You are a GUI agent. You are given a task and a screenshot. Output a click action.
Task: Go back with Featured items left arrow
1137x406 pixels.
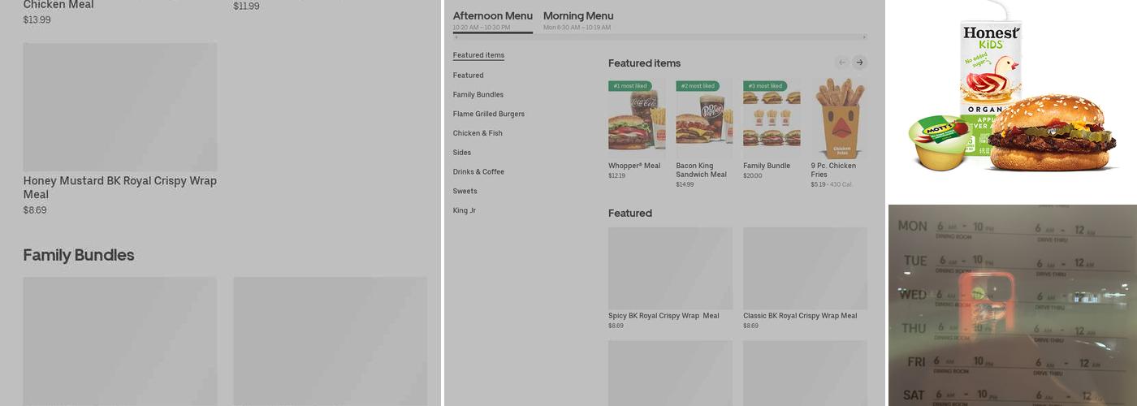click(842, 63)
